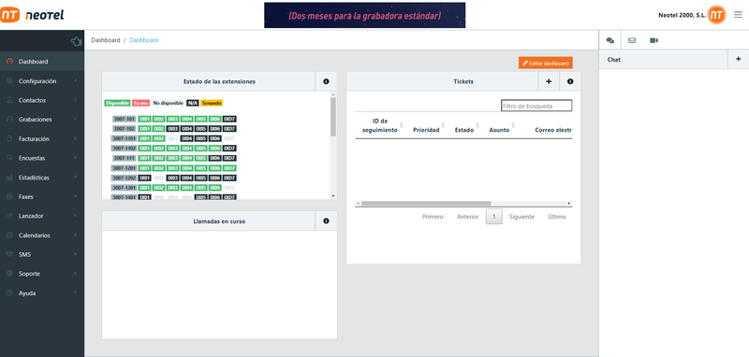Screen dimensions: 749x357
Task: Go to Siguiente page of tickets
Action: (521, 217)
